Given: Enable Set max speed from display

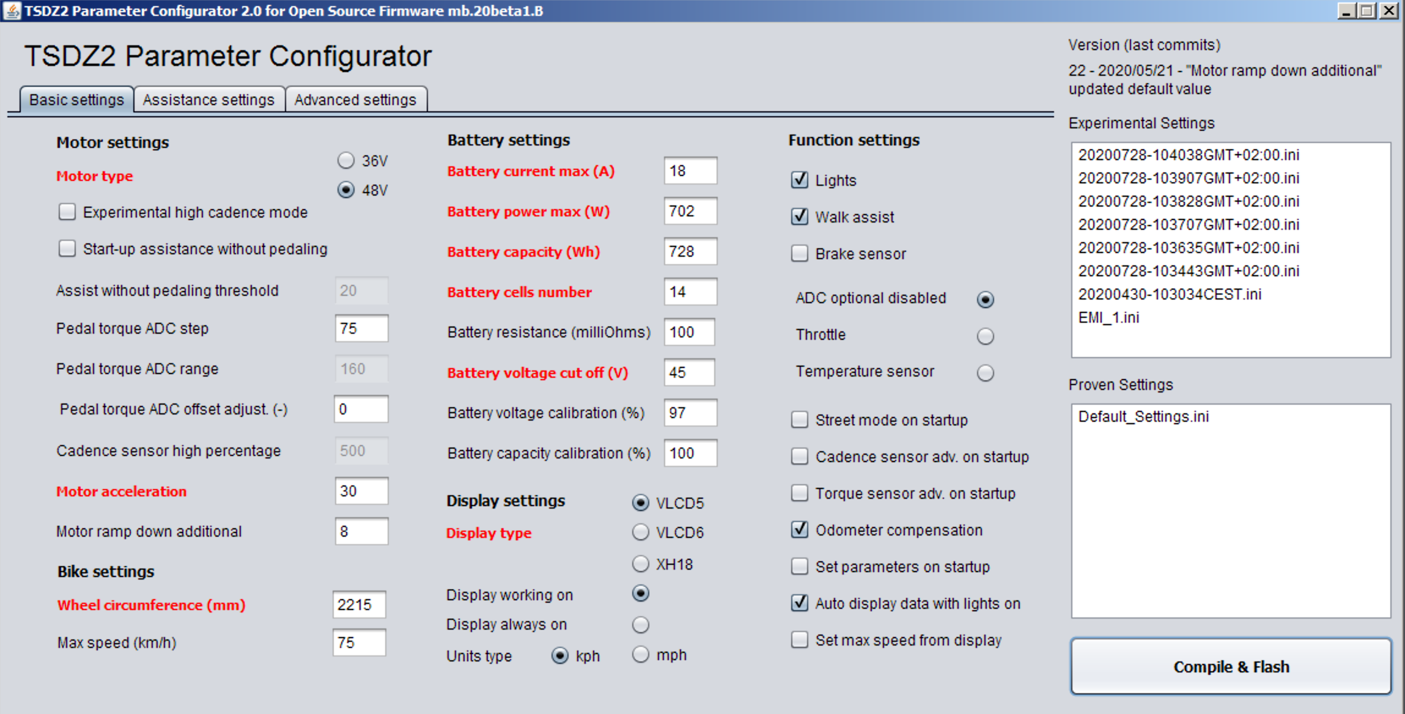Looking at the screenshot, I should coord(897,640).
